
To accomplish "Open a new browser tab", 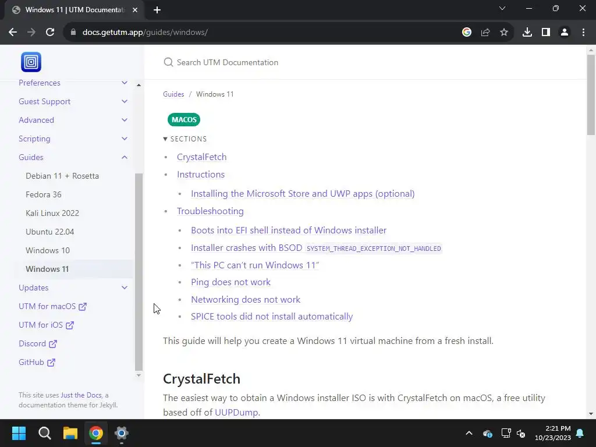I will pyautogui.click(x=157, y=10).
